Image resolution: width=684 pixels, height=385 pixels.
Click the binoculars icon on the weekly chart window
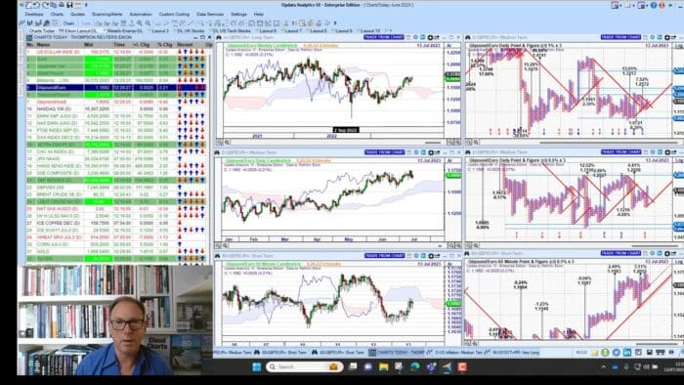218,37
